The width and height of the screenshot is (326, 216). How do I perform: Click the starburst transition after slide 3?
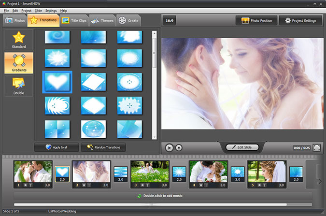(x=179, y=174)
